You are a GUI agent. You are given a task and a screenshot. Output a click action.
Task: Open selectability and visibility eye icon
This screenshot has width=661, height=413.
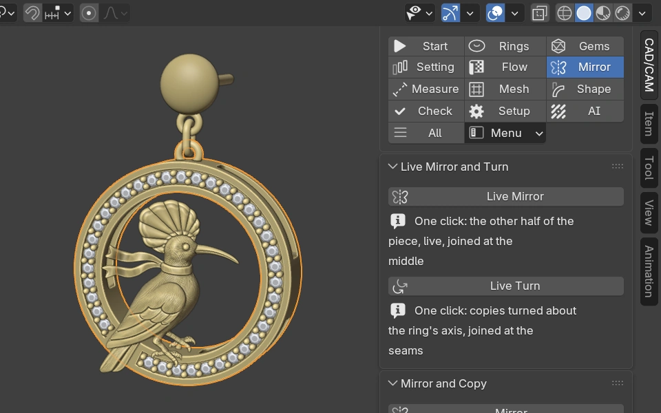click(x=414, y=13)
